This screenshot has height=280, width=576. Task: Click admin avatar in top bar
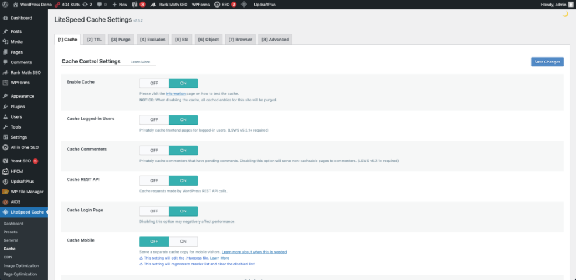(x=570, y=5)
